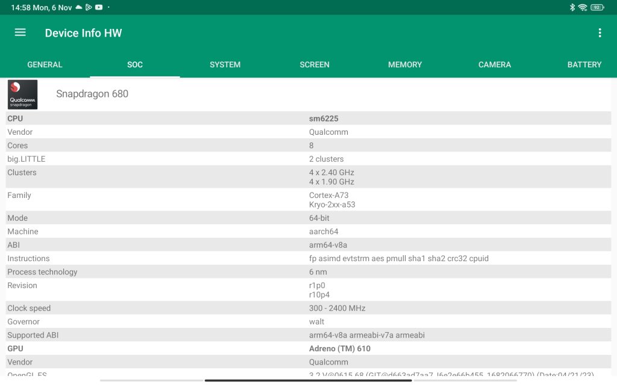Tap the Governor walt row
This screenshot has width=617, height=385.
click(x=308, y=322)
